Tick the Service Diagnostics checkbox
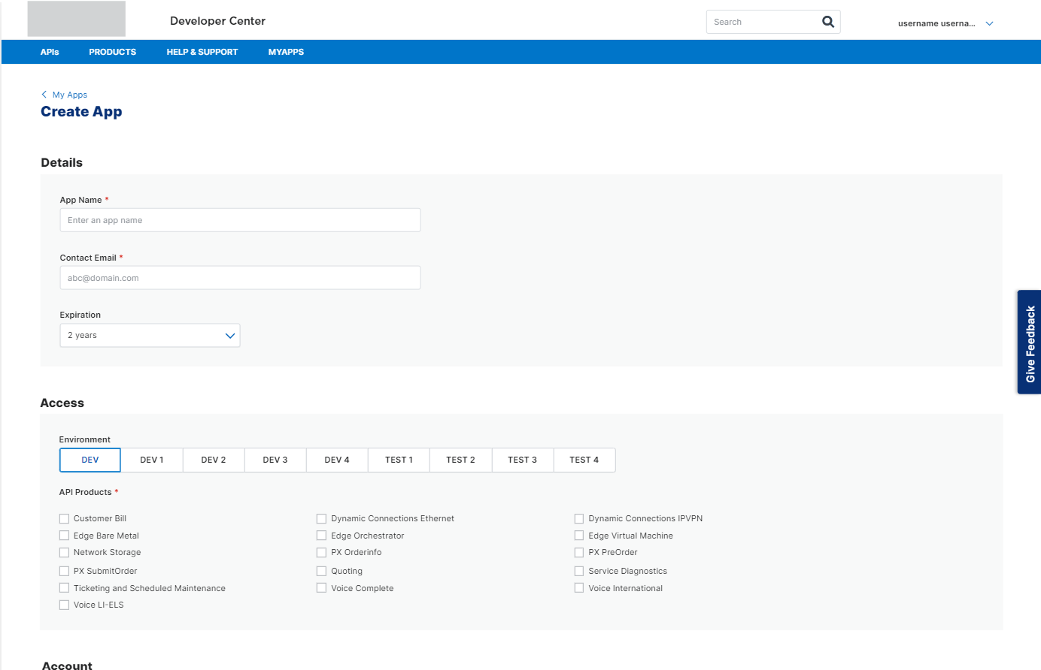Screen dimensions: 1041x670 coord(579,571)
